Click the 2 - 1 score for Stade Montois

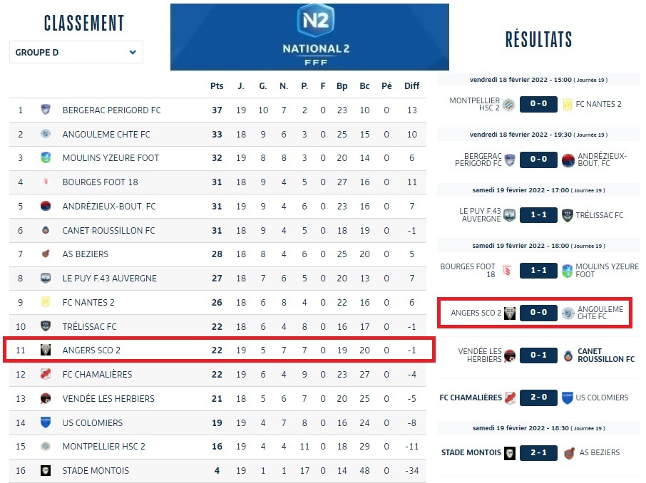[x=538, y=452]
